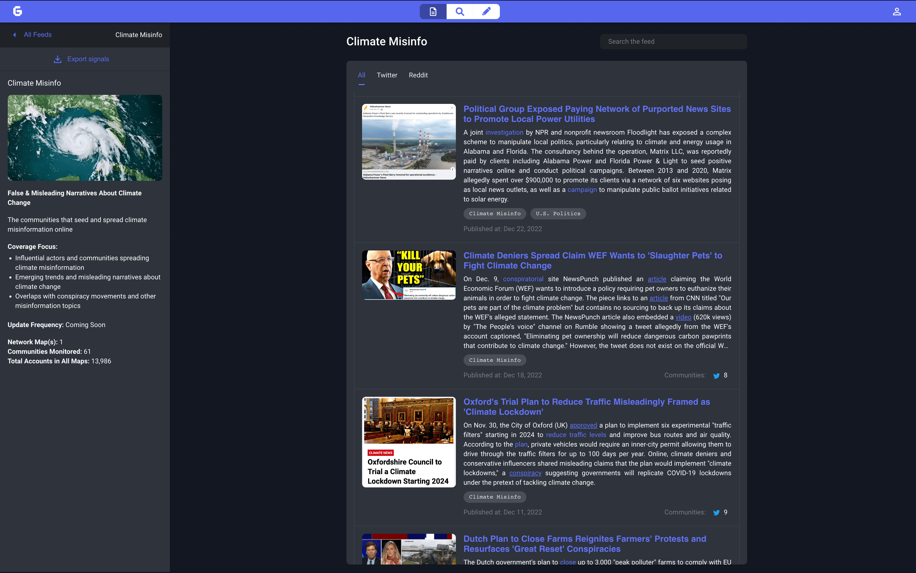Screen dimensions: 916x573
Task: Switch to the Reddit tab
Action: click(418, 75)
